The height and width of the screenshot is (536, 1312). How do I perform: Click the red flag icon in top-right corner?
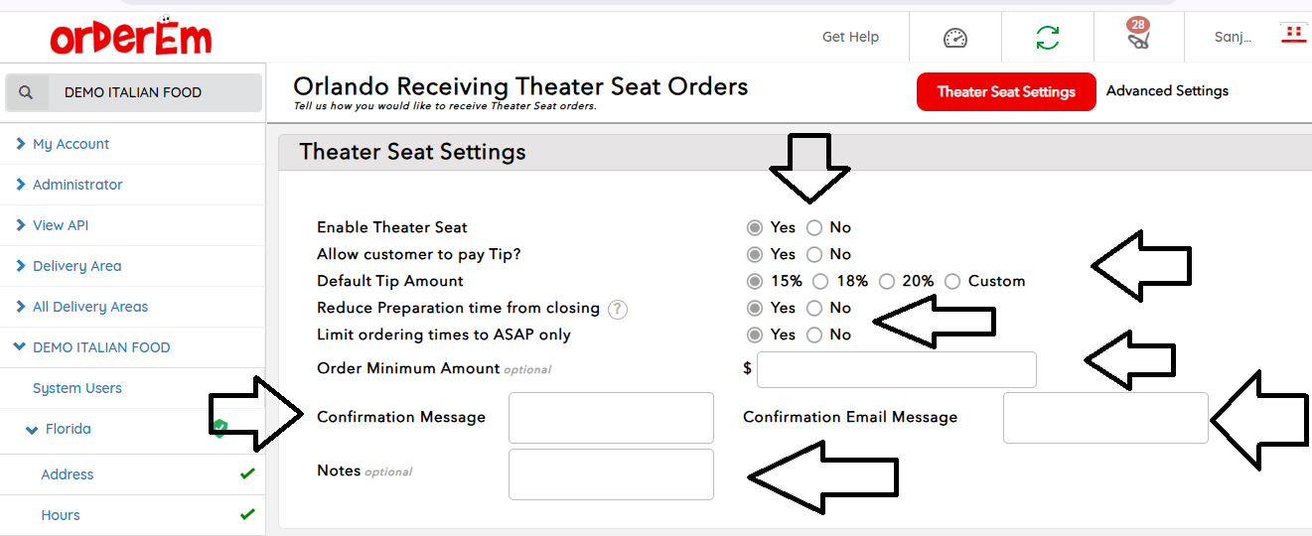coord(1292,34)
